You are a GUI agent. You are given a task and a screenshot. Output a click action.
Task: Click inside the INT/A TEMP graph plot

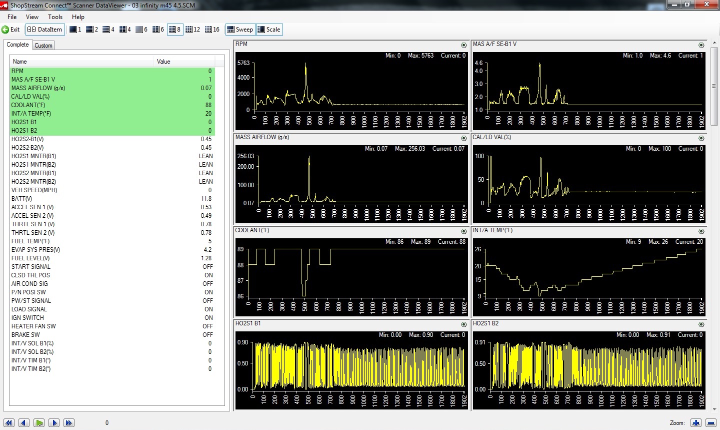pos(589,277)
